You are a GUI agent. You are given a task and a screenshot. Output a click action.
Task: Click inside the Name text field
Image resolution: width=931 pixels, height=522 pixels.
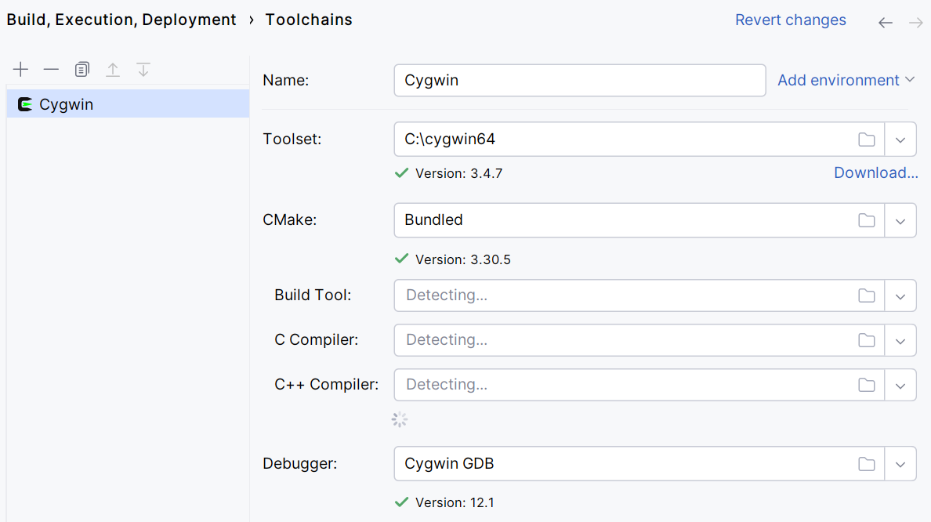(x=580, y=80)
